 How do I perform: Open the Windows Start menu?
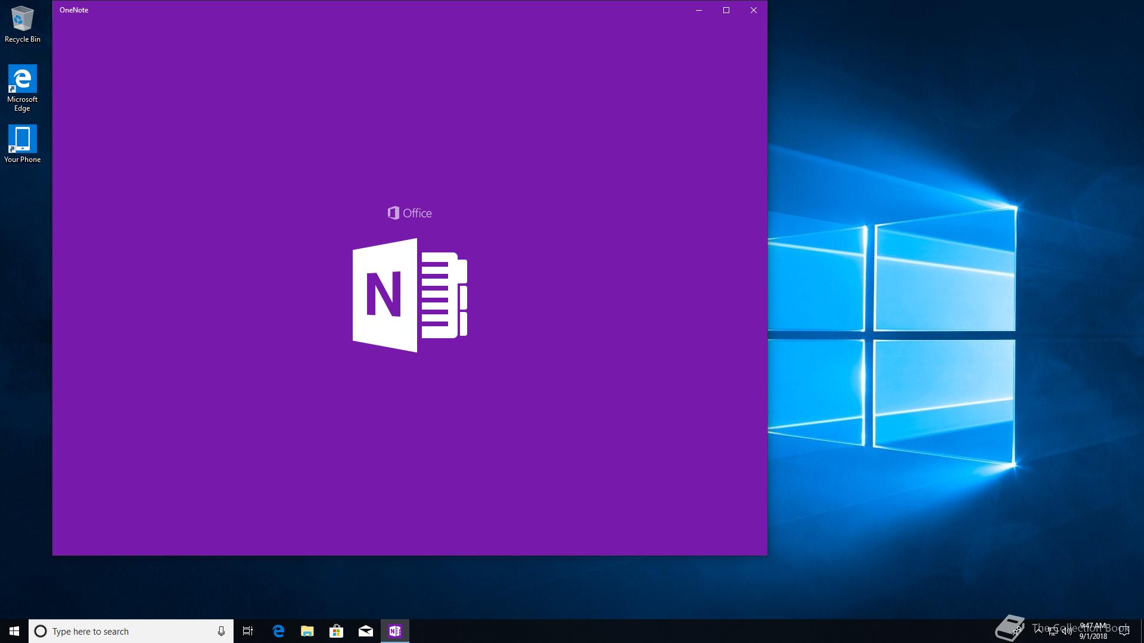(14, 631)
